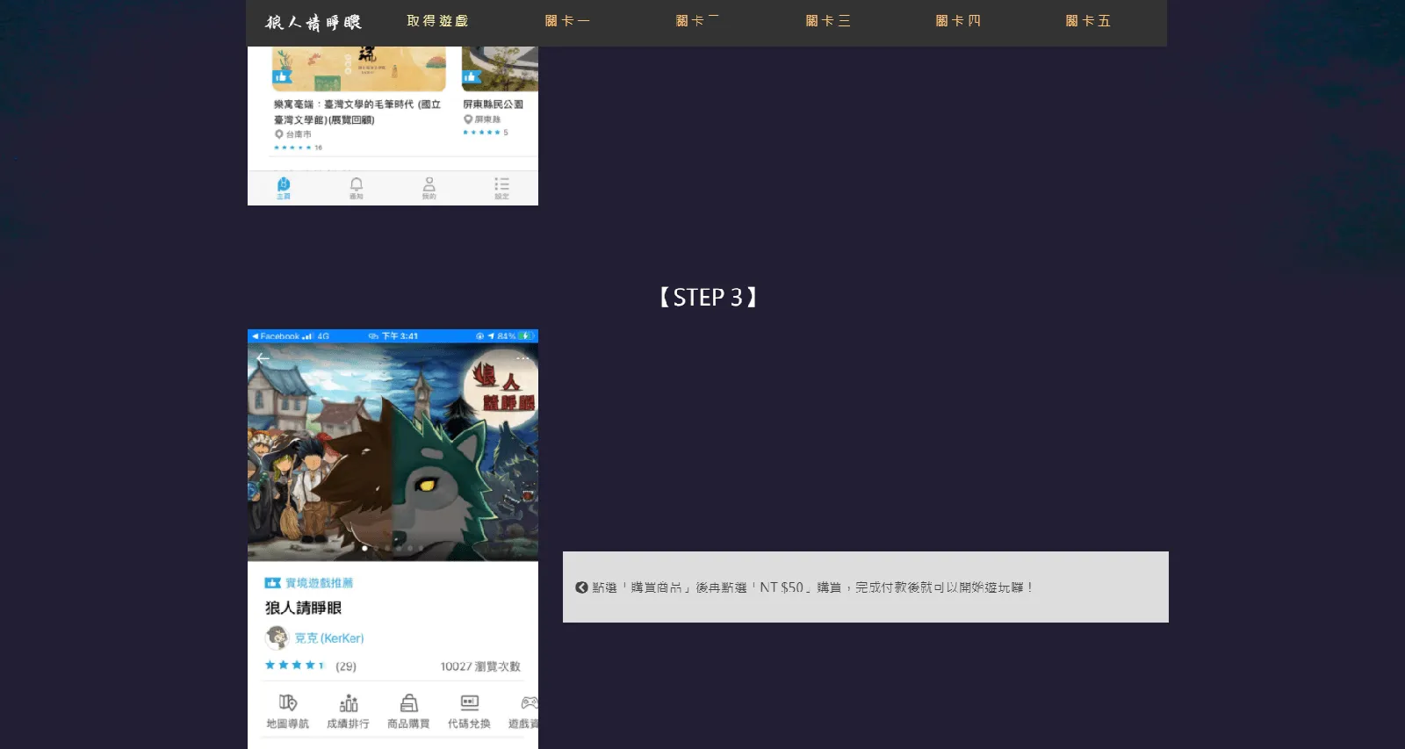Jump to the 關卡五 page
Image resolution: width=1405 pixels, height=749 pixels.
coord(1088,21)
